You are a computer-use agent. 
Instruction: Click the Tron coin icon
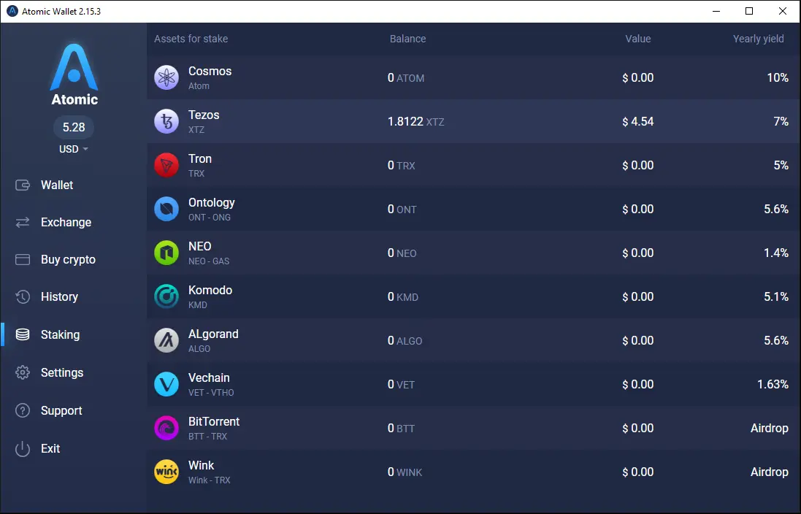(x=166, y=166)
